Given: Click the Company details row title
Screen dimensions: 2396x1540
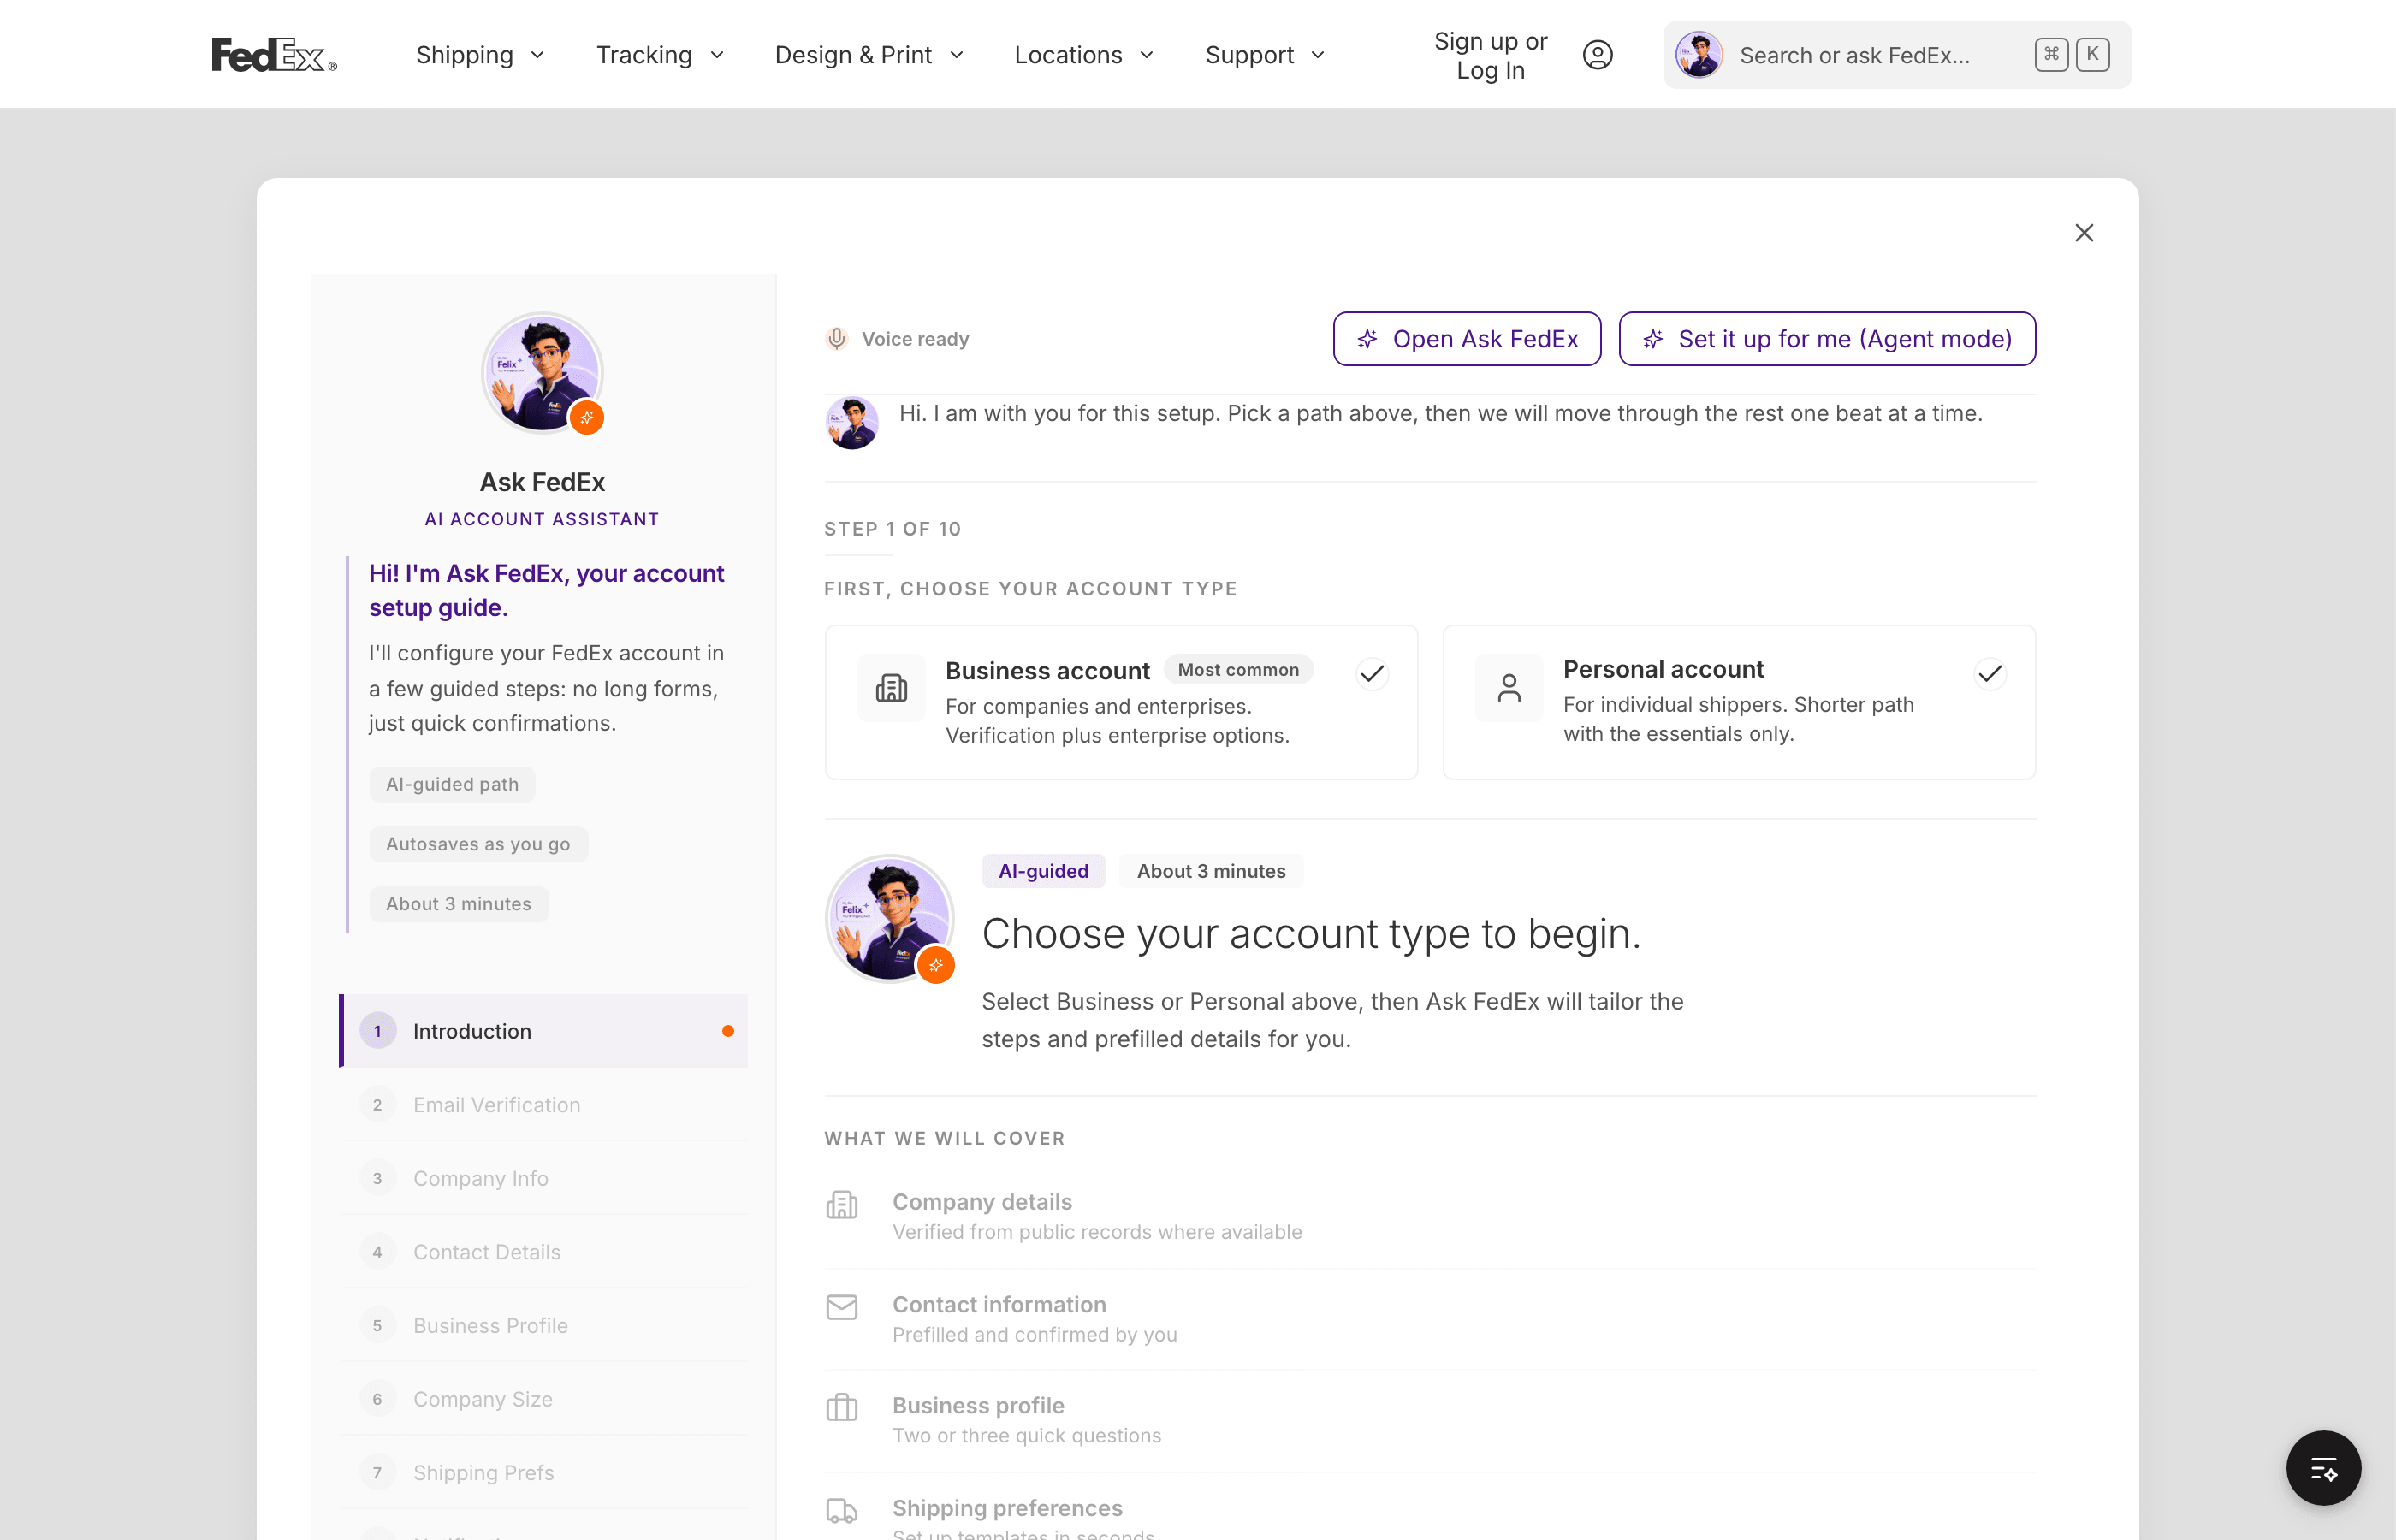Looking at the screenshot, I should click(982, 1202).
